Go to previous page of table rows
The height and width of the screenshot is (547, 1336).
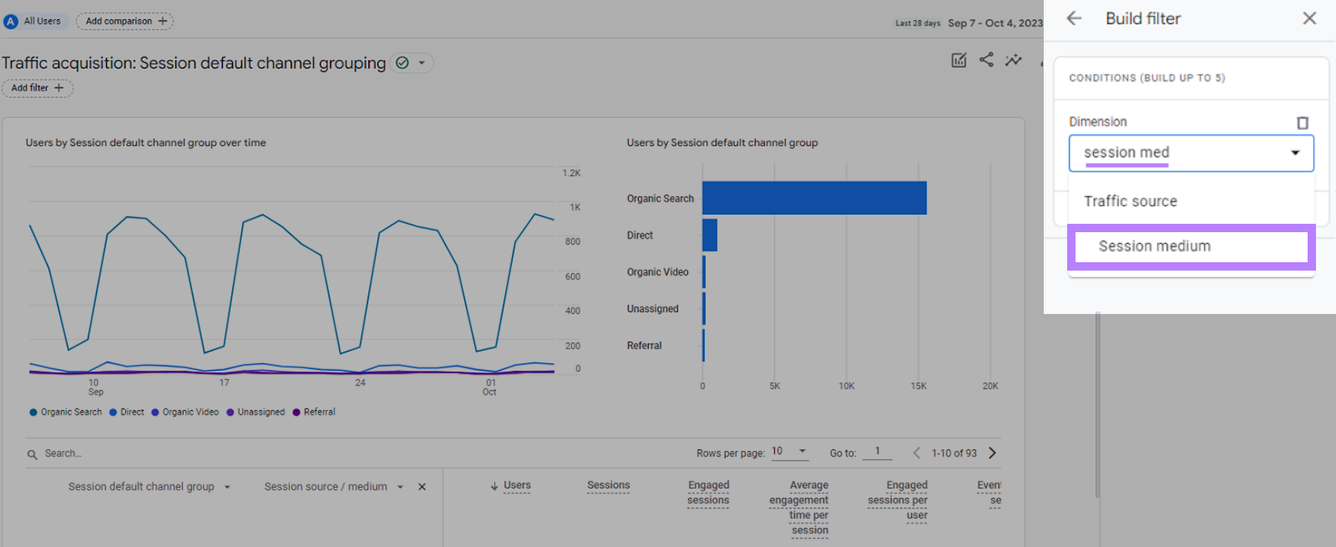(917, 453)
